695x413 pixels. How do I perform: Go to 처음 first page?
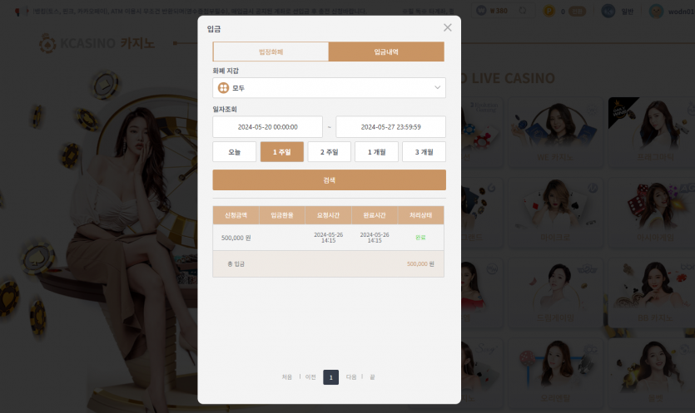click(287, 377)
